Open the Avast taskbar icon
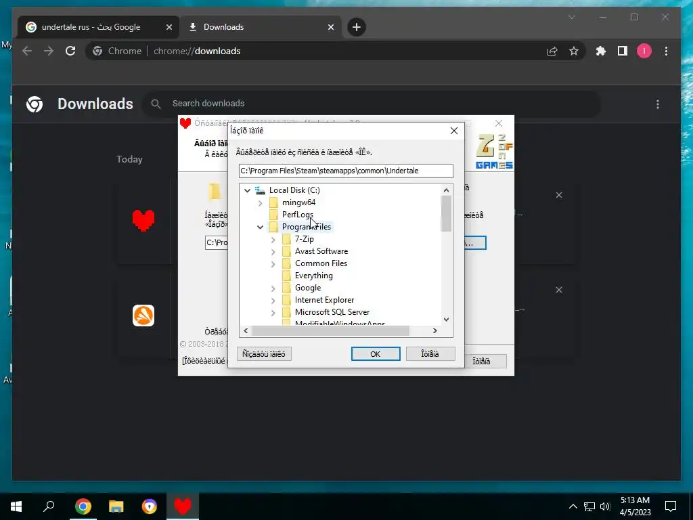Screen dimensions: 693x520 point(150,506)
